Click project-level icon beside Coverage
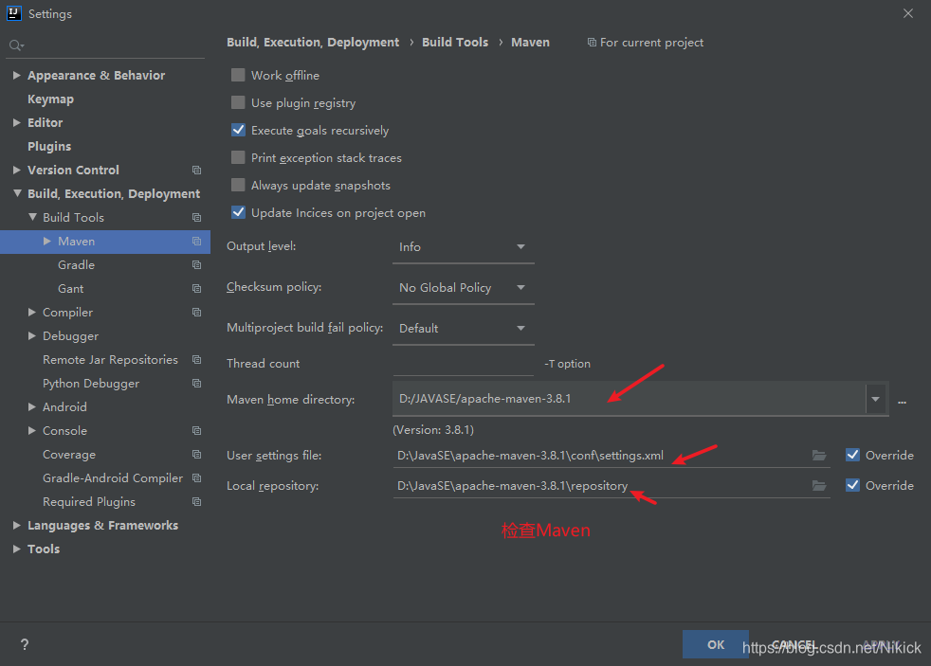The width and height of the screenshot is (931, 666). (196, 455)
